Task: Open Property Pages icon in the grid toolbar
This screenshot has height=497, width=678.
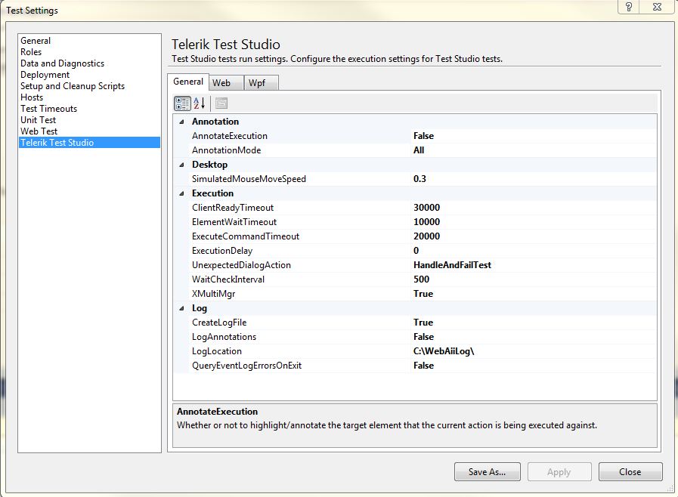Action: pyautogui.click(x=221, y=103)
